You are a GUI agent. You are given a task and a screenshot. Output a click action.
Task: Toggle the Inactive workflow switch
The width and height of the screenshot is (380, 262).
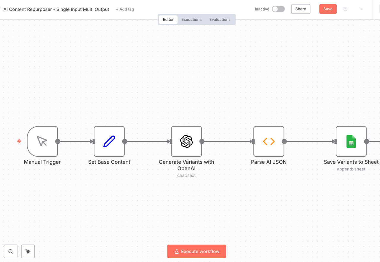278,9
